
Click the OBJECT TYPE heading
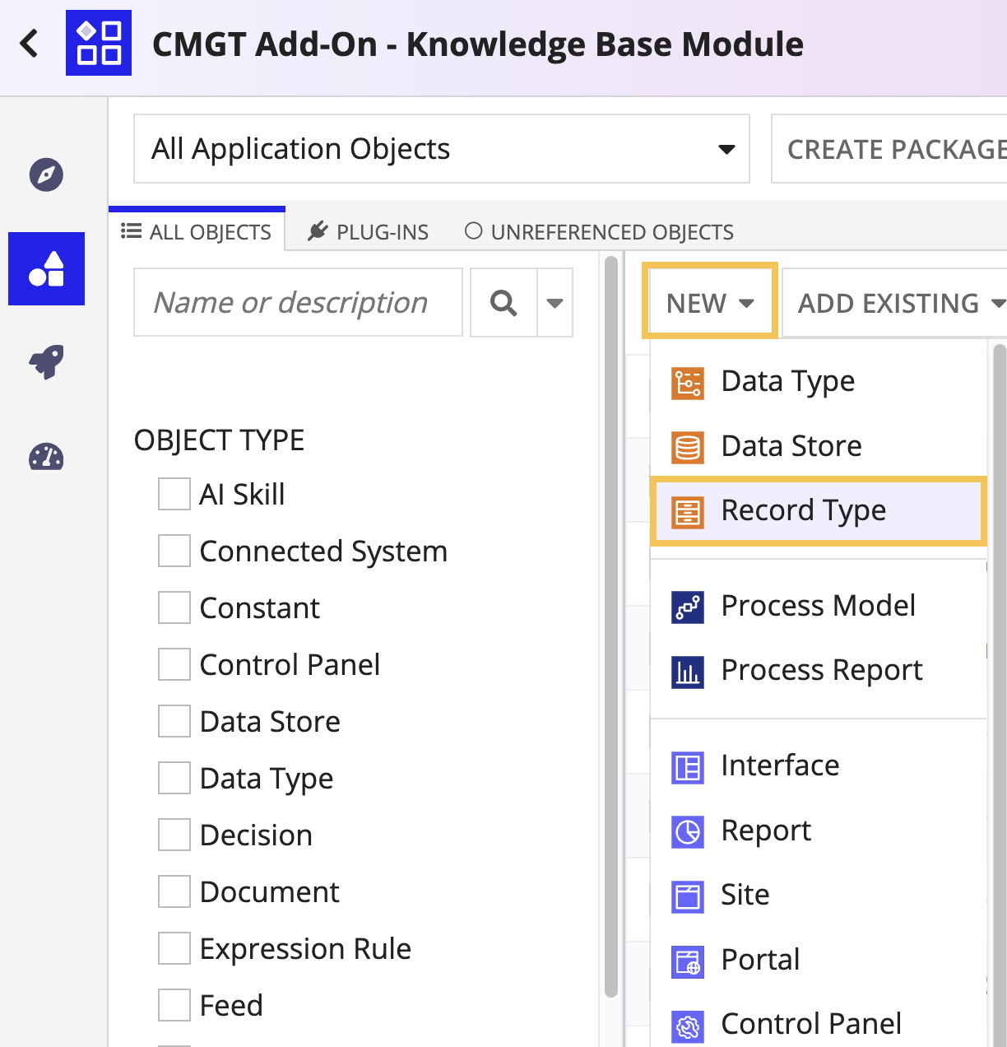click(220, 440)
